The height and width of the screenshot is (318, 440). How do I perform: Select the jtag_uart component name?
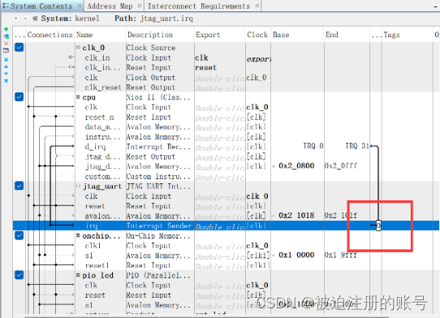point(102,187)
